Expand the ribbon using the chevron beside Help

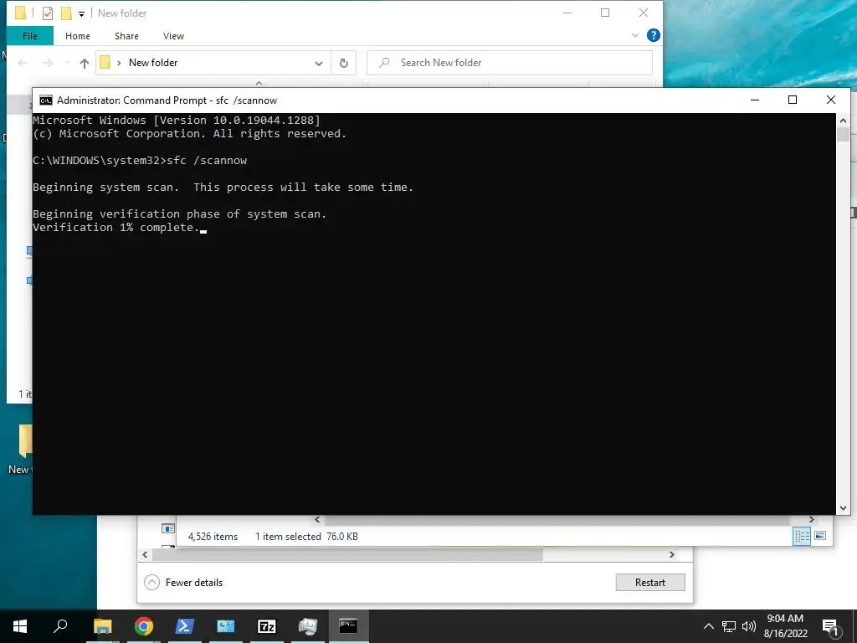pos(634,35)
